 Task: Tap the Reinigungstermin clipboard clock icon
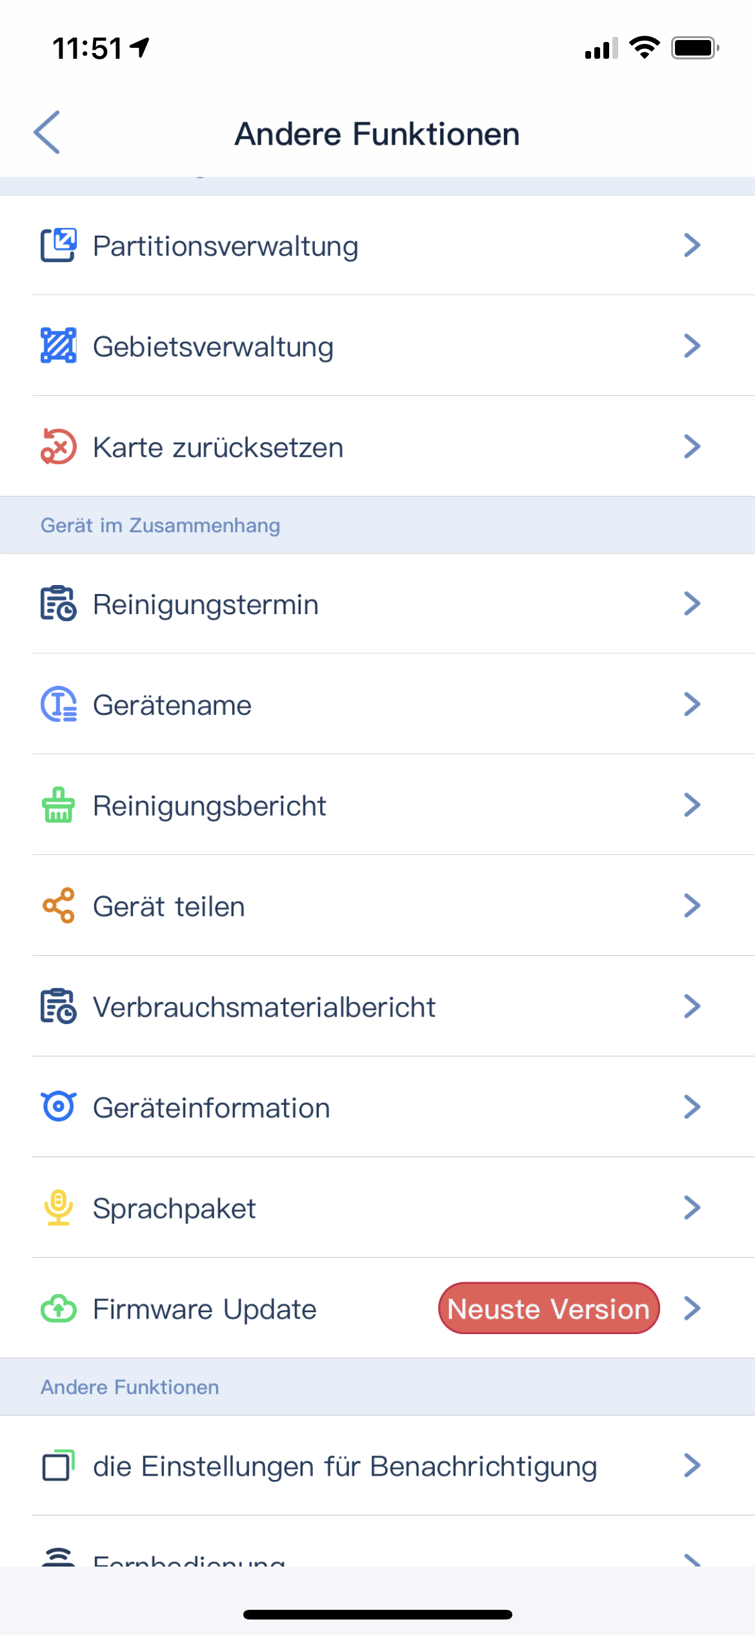58,604
